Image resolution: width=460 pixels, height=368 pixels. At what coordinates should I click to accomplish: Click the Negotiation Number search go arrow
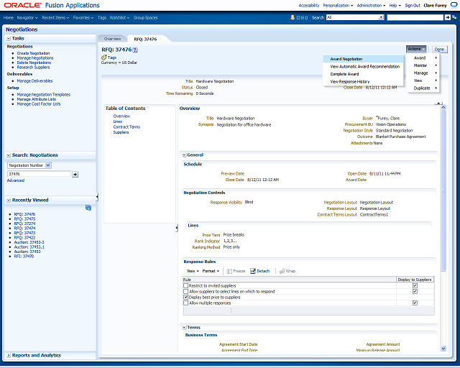click(x=75, y=175)
